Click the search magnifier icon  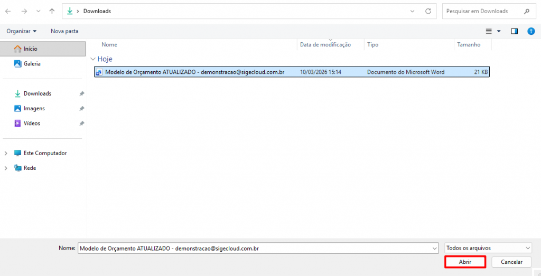point(526,11)
